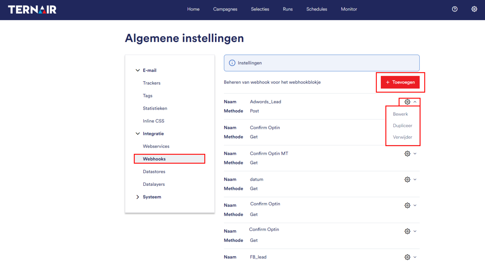Open Inline CSS settings
Screen dimensions: 485x264
pyautogui.click(x=153, y=121)
